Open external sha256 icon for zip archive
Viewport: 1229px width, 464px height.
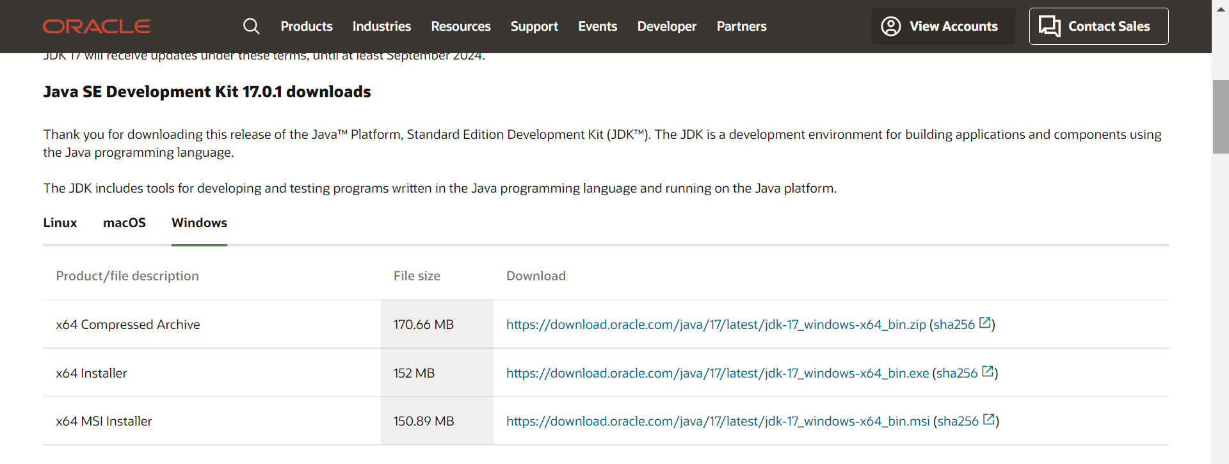tap(985, 323)
